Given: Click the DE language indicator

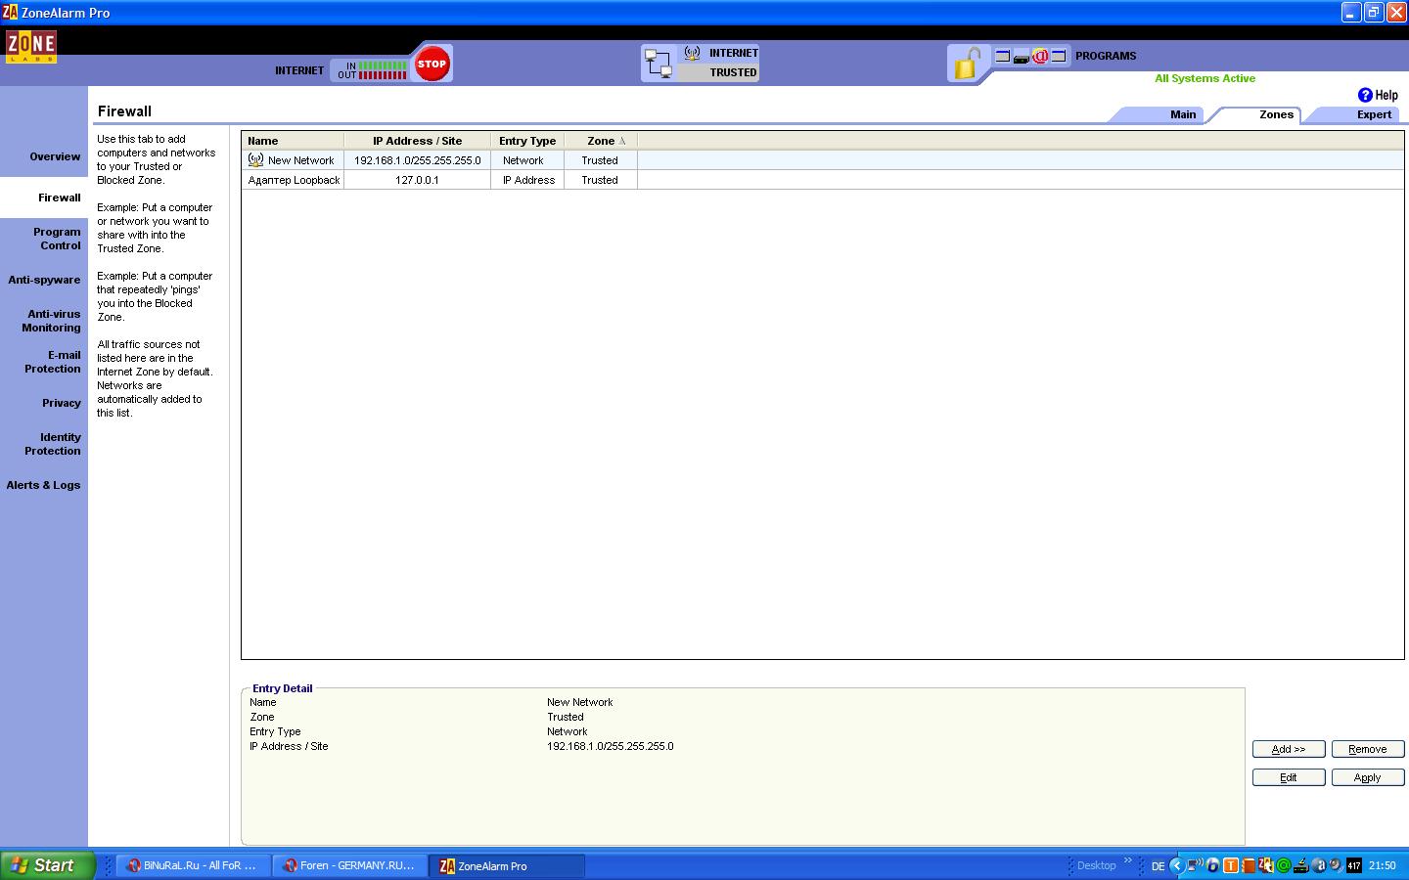Looking at the screenshot, I should 1158,866.
